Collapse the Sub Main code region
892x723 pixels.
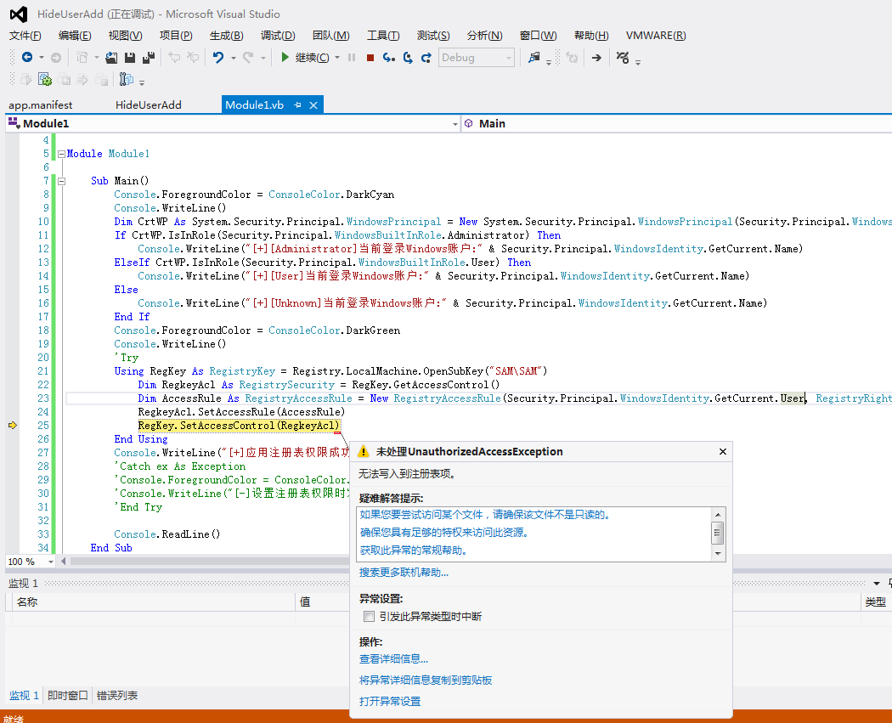(61, 181)
